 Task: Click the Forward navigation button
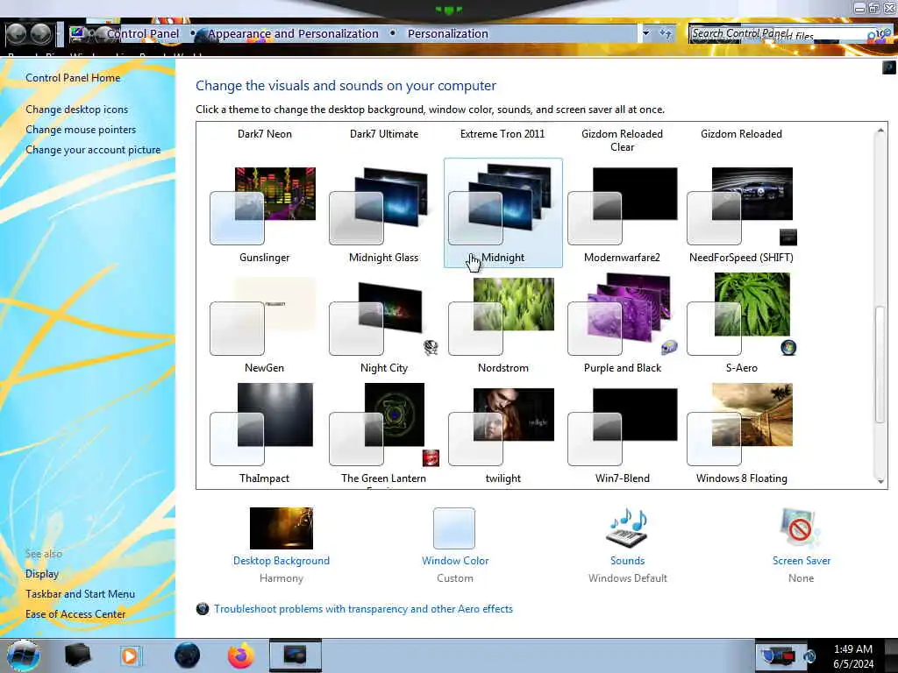[x=40, y=34]
